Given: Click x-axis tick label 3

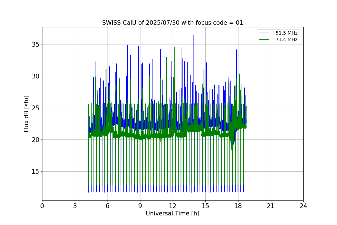Looking at the screenshot, I should click(x=75, y=206).
